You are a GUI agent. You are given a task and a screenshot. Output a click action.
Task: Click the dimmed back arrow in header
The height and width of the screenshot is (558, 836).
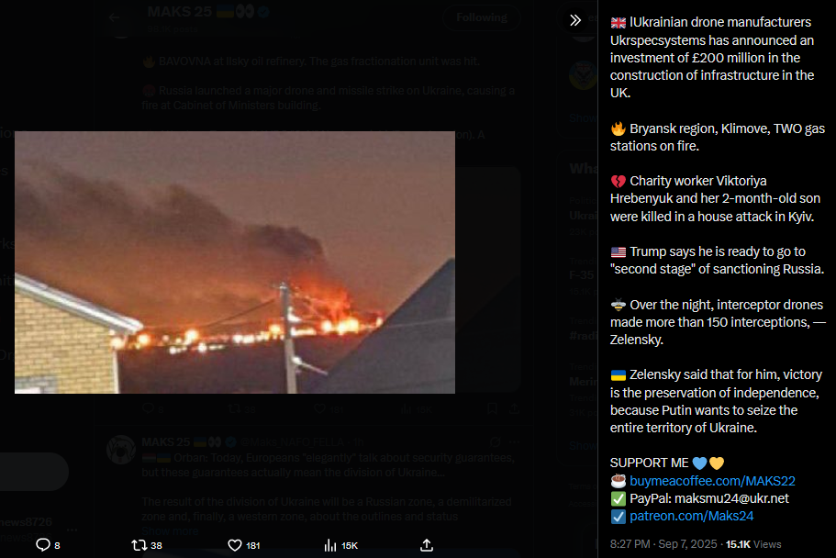pyautogui.click(x=114, y=17)
